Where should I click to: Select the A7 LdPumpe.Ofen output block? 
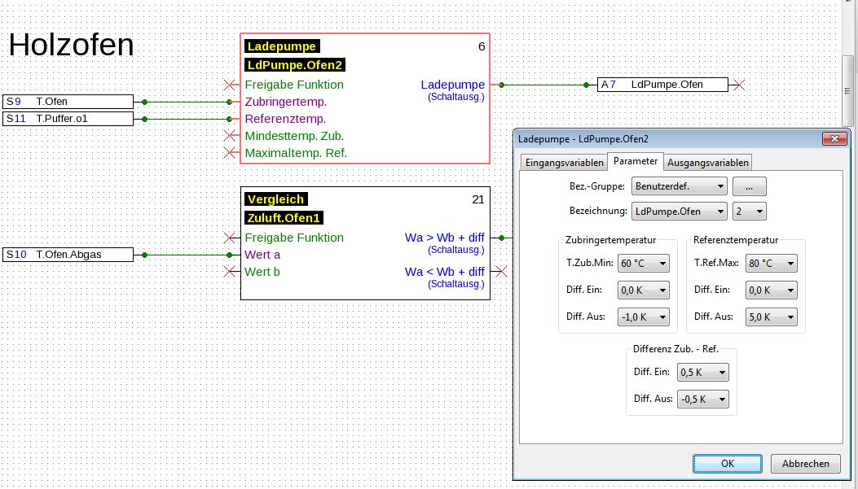pyautogui.click(x=661, y=85)
